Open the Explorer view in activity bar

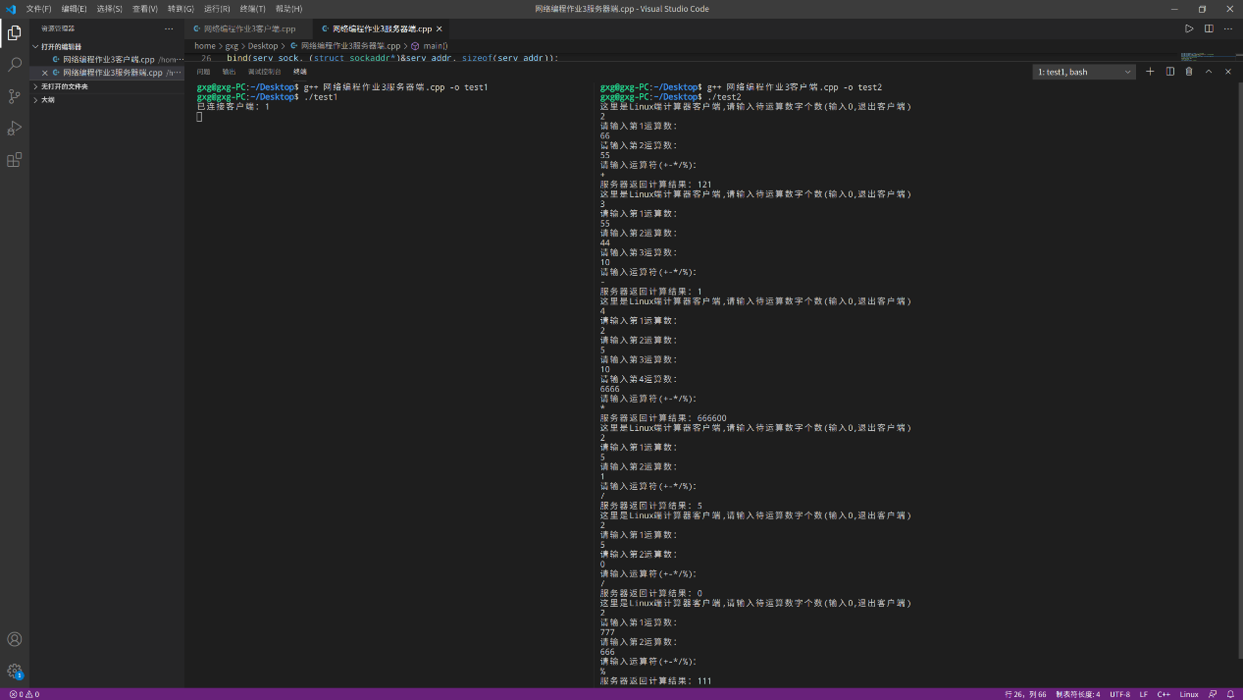(x=15, y=33)
